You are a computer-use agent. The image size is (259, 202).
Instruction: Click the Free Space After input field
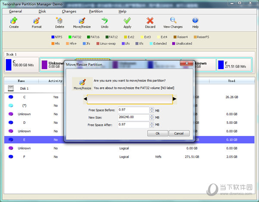pos(133,125)
